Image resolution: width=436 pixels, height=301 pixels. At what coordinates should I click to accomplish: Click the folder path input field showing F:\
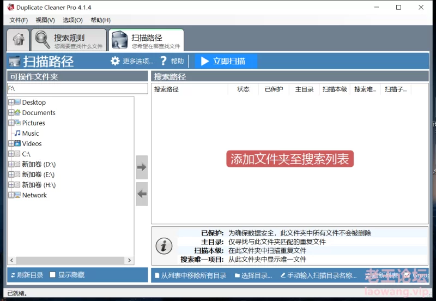coord(77,88)
